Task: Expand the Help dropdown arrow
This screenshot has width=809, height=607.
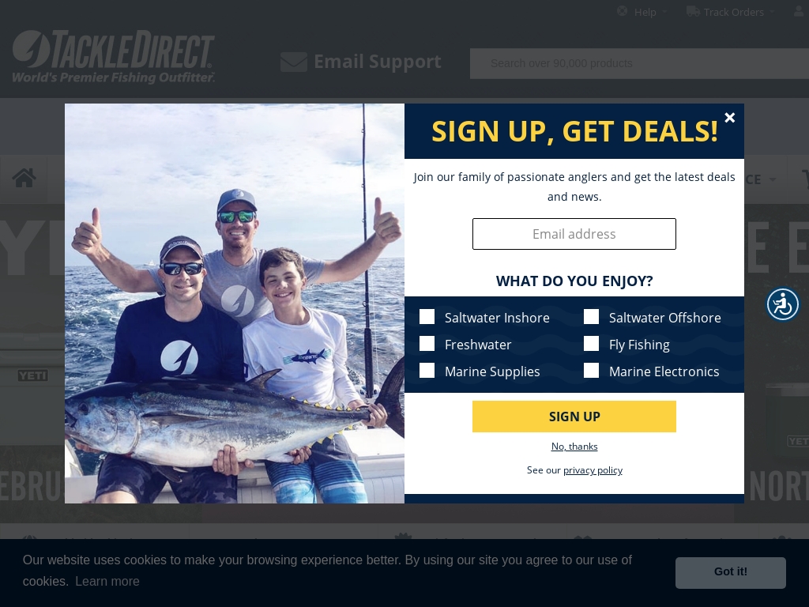Action: 664,12
